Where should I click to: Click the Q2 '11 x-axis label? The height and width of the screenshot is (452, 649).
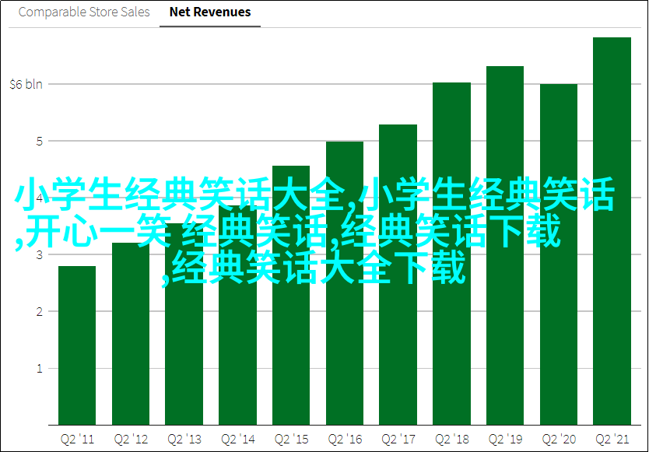click(x=77, y=438)
